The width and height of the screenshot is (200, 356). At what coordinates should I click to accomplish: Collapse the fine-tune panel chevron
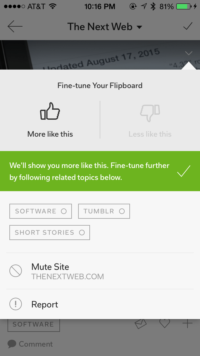(x=188, y=53)
